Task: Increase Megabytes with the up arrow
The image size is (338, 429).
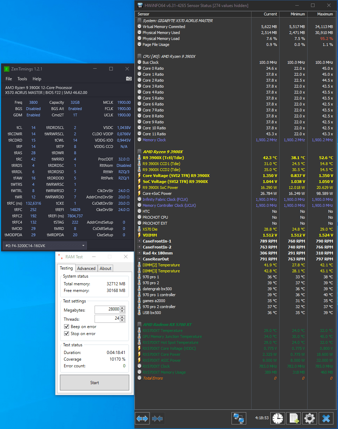Action: (x=122, y=308)
